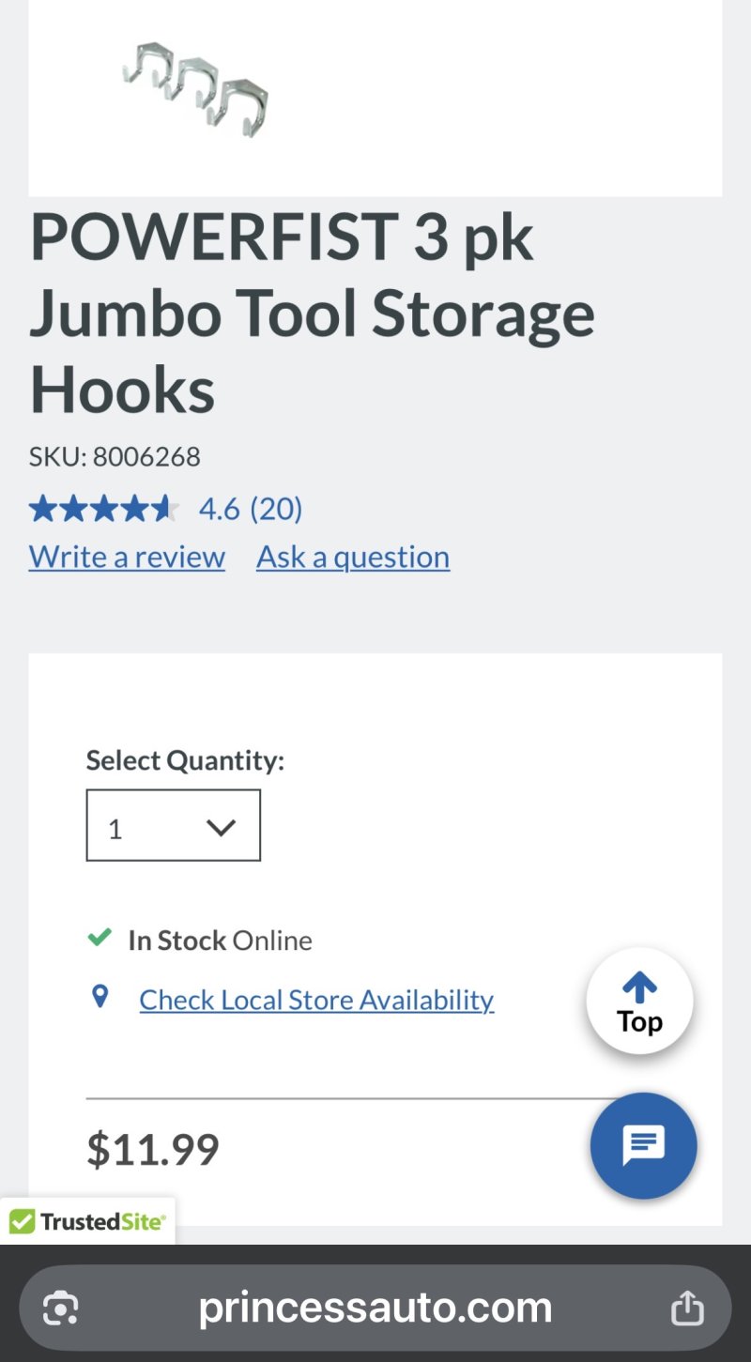Image resolution: width=751 pixels, height=1362 pixels.
Task: Open the Select Quantity dropdown
Action: (173, 825)
